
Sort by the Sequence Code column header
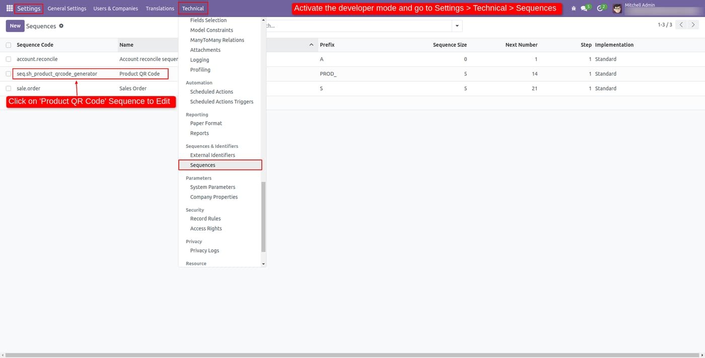click(35, 45)
